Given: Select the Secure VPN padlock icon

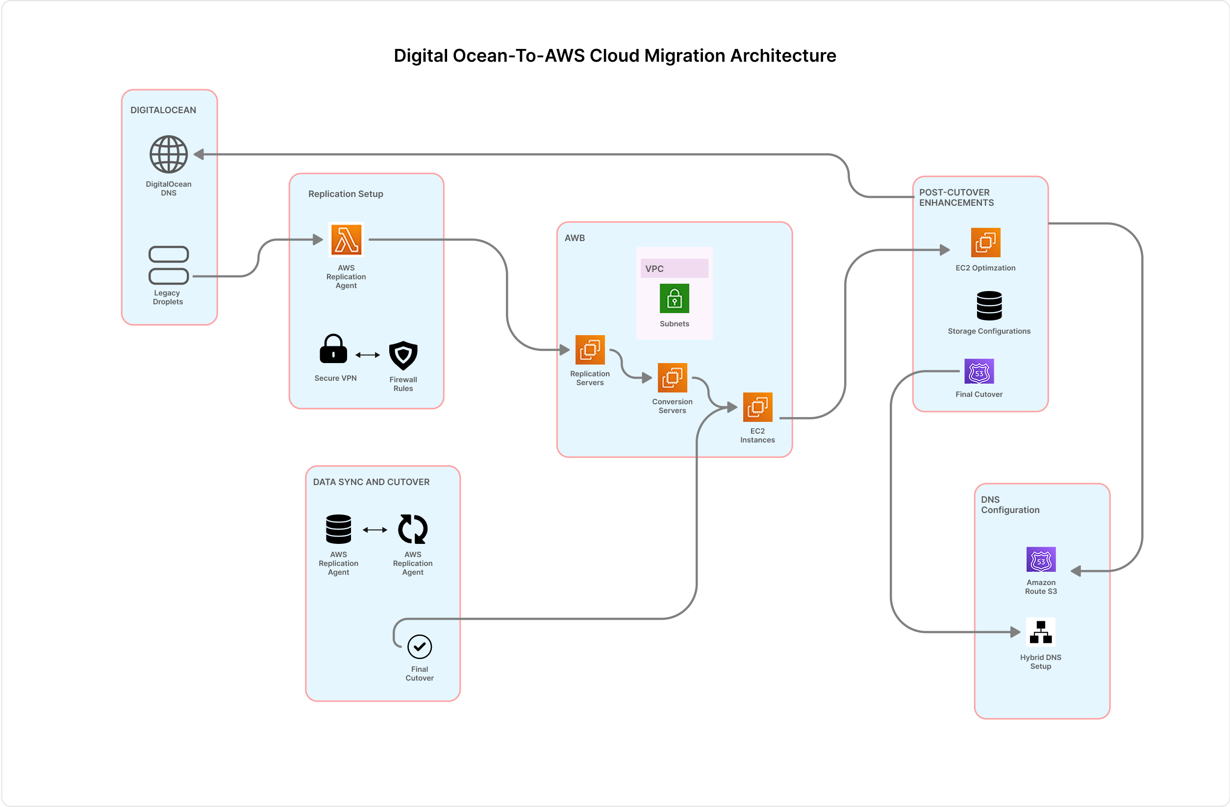Looking at the screenshot, I should coord(333,349).
